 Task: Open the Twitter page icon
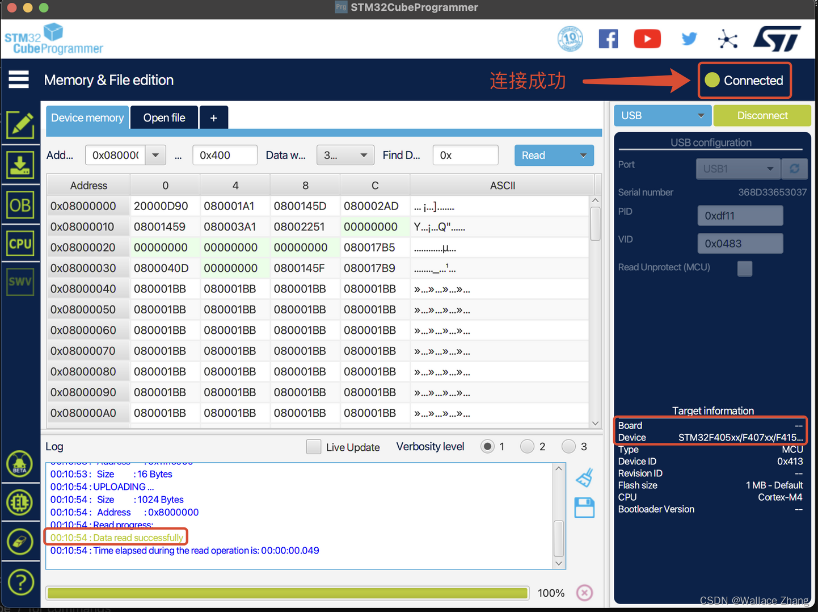[x=689, y=39]
